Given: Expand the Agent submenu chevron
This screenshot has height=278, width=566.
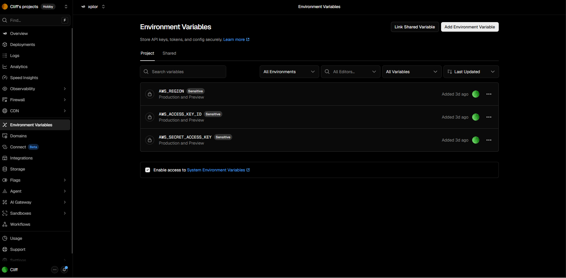Looking at the screenshot, I should click(x=65, y=191).
